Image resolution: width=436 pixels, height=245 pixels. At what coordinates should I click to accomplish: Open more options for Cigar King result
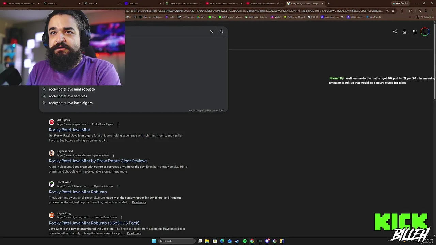click(122, 217)
